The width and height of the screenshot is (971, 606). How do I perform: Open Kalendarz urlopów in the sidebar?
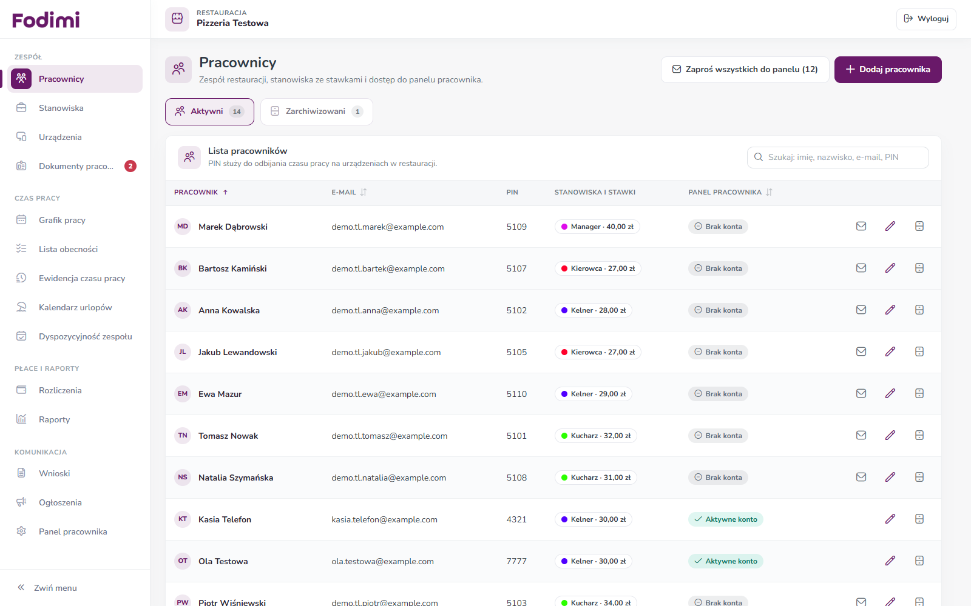75,307
